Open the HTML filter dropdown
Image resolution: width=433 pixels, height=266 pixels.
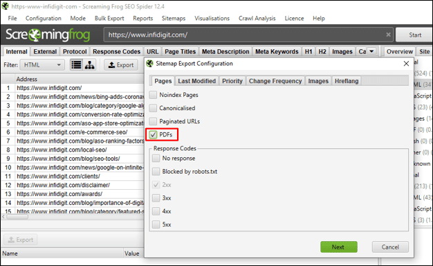point(42,65)
